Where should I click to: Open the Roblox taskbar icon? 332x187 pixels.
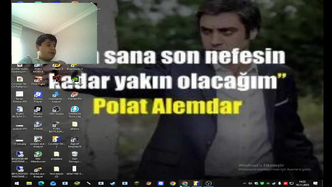[161, 183]
